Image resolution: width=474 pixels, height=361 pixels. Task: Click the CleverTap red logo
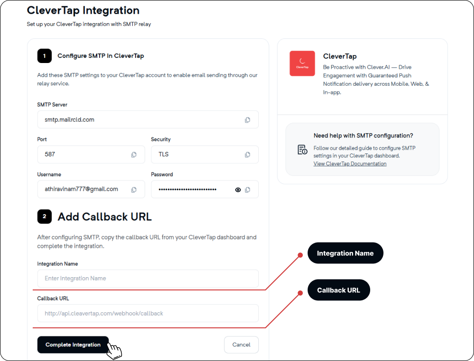(x=302, y=63)
